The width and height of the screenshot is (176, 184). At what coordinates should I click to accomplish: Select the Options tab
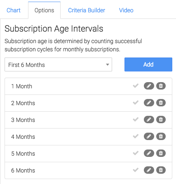44,10
